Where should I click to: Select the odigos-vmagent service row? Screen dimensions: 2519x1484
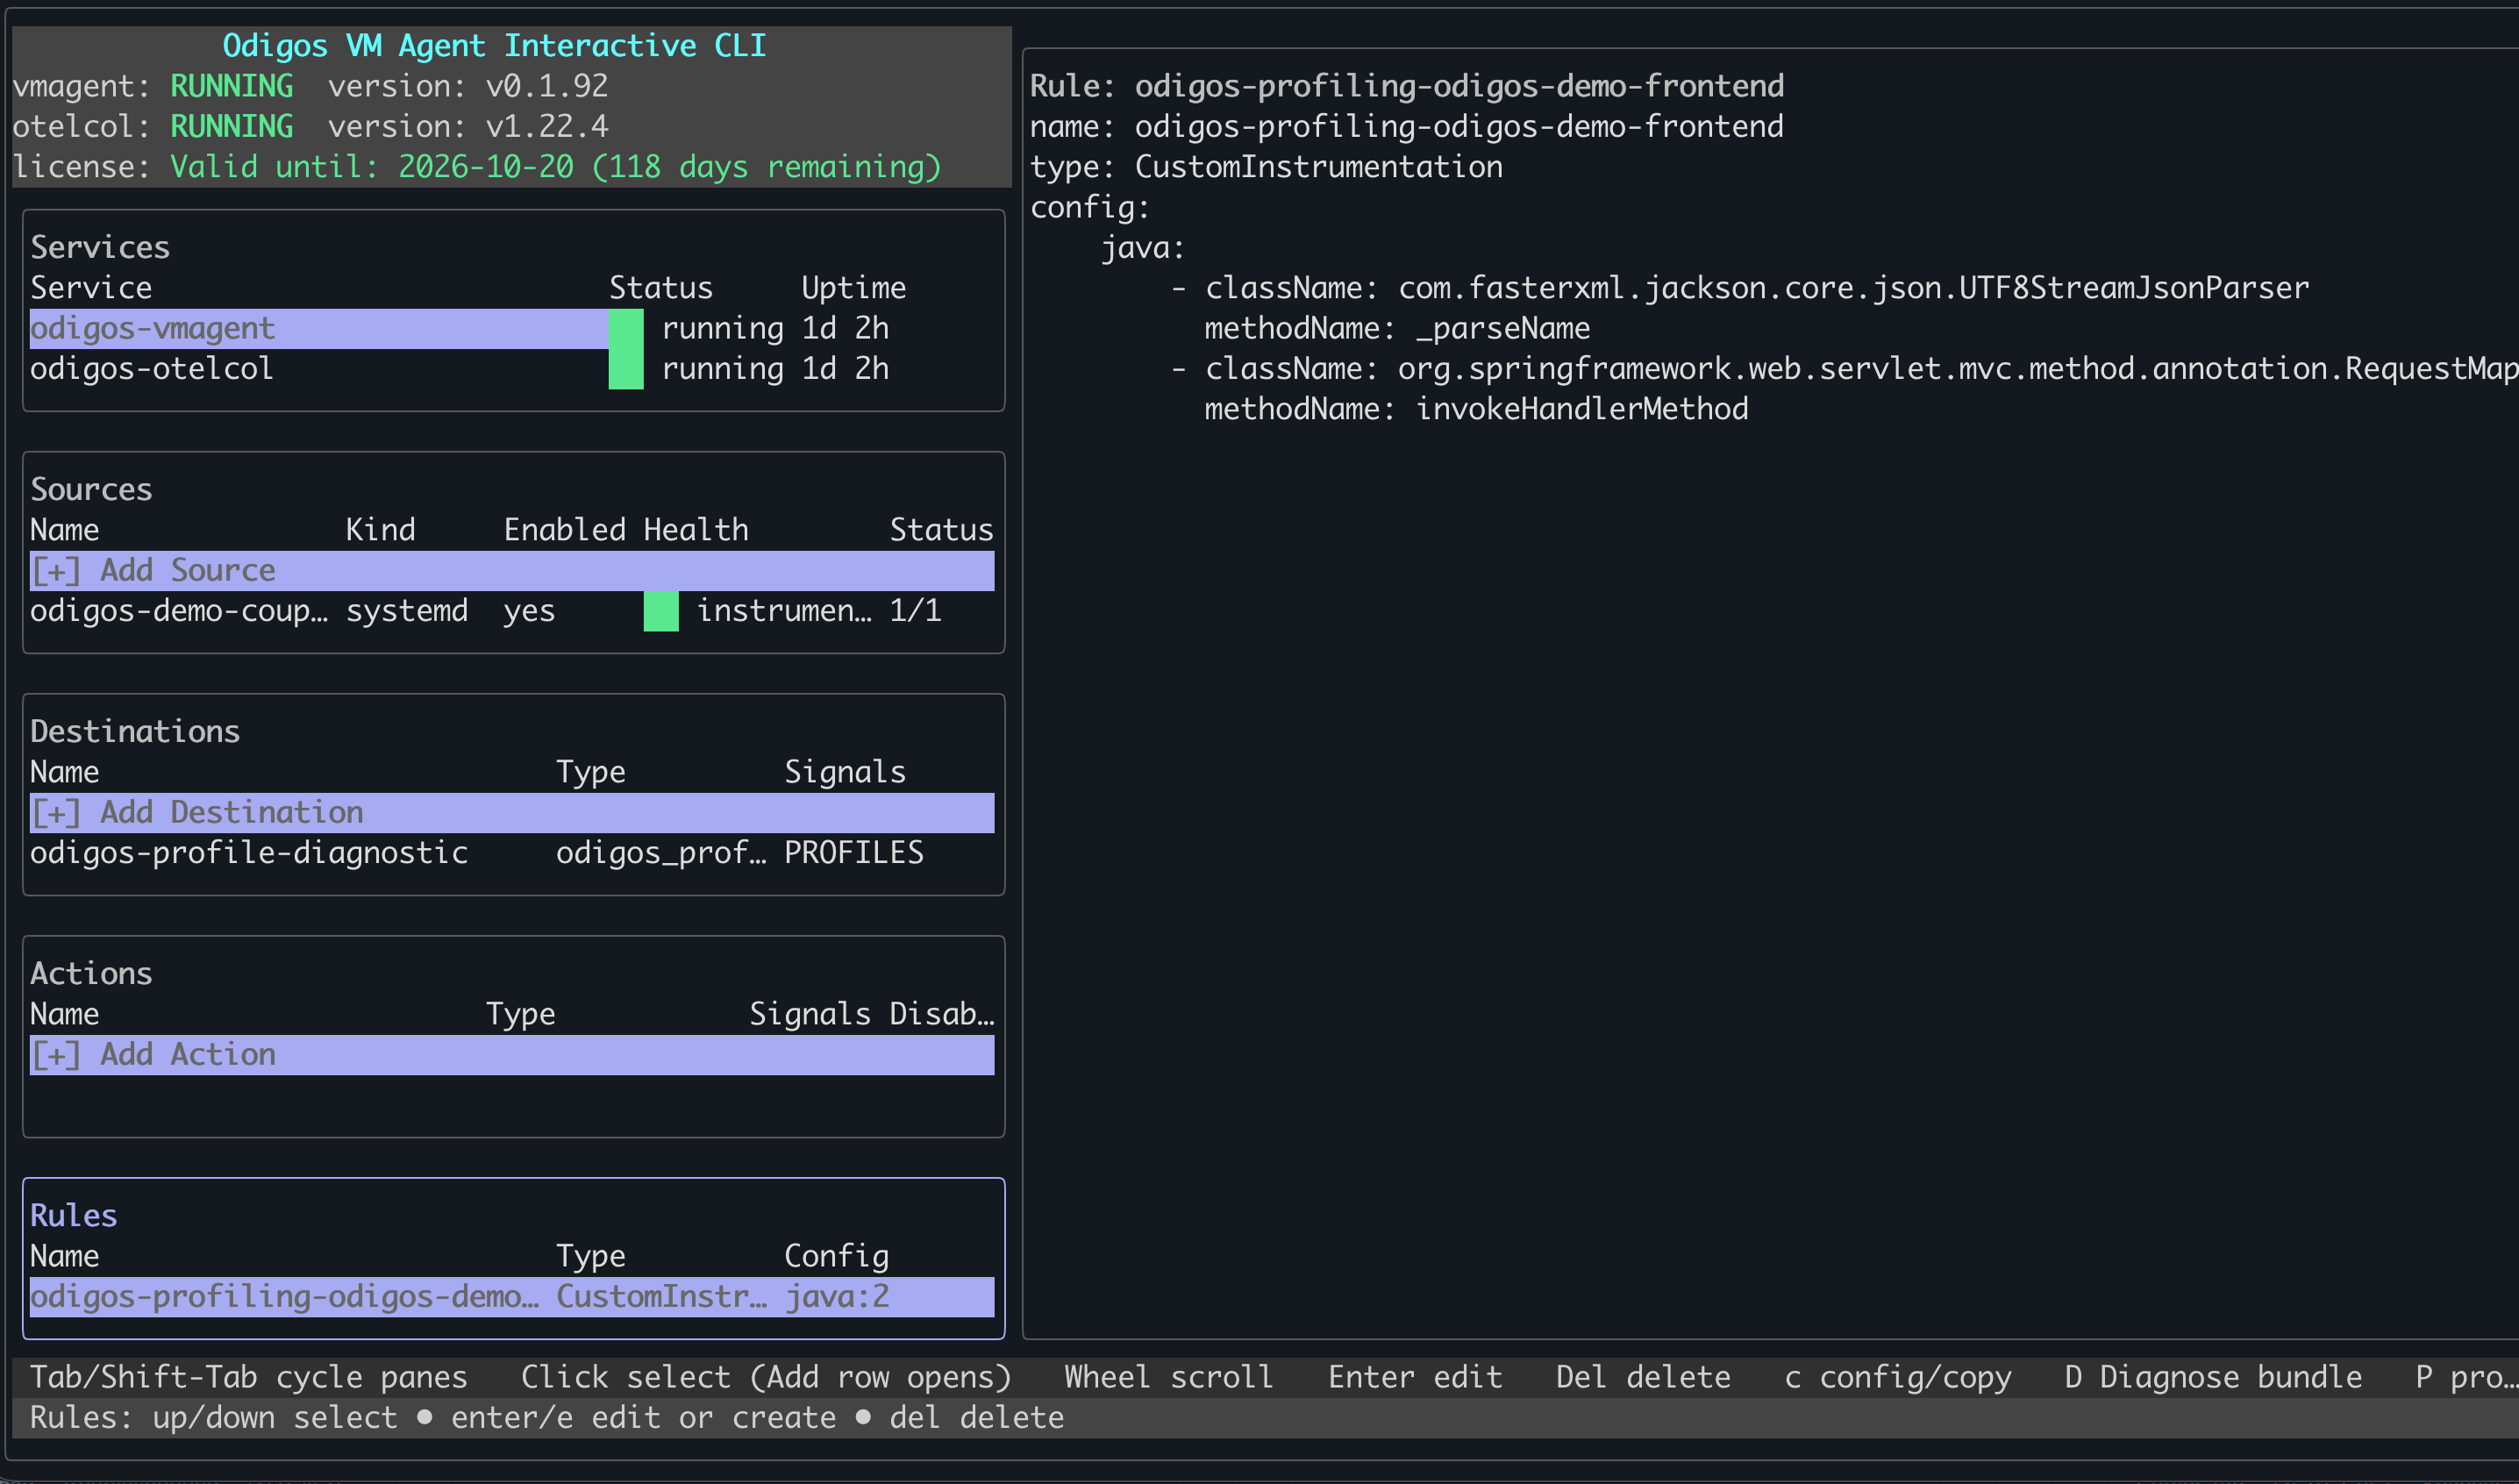point(512,328)
